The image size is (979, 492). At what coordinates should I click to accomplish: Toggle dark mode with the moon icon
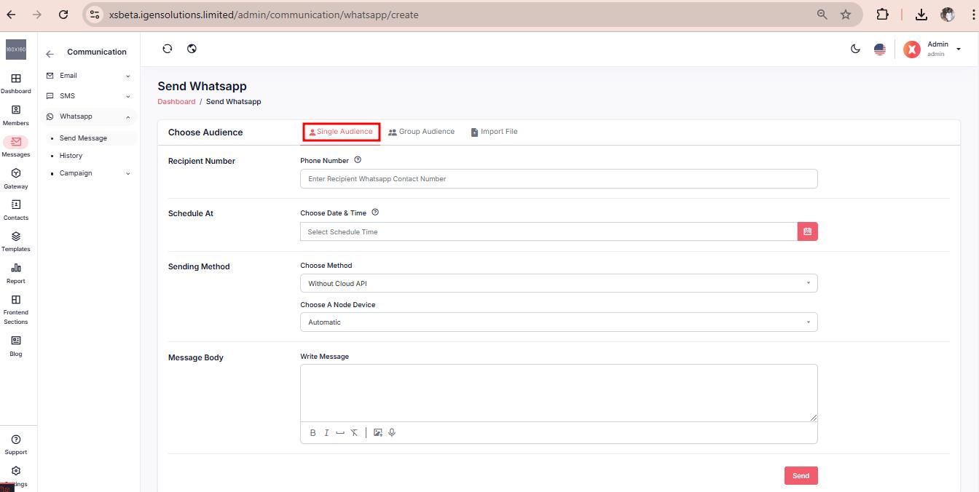click(x=855, y=49)
